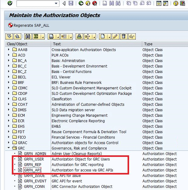Click the Find Next binoculars icon
188x190 pixels.
pos(118,3)
